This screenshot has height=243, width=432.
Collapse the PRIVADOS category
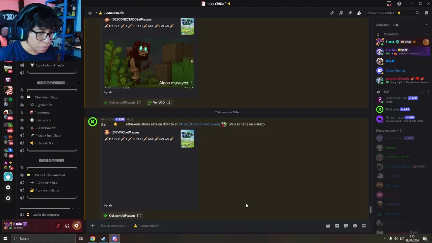(x=53, y=161)
